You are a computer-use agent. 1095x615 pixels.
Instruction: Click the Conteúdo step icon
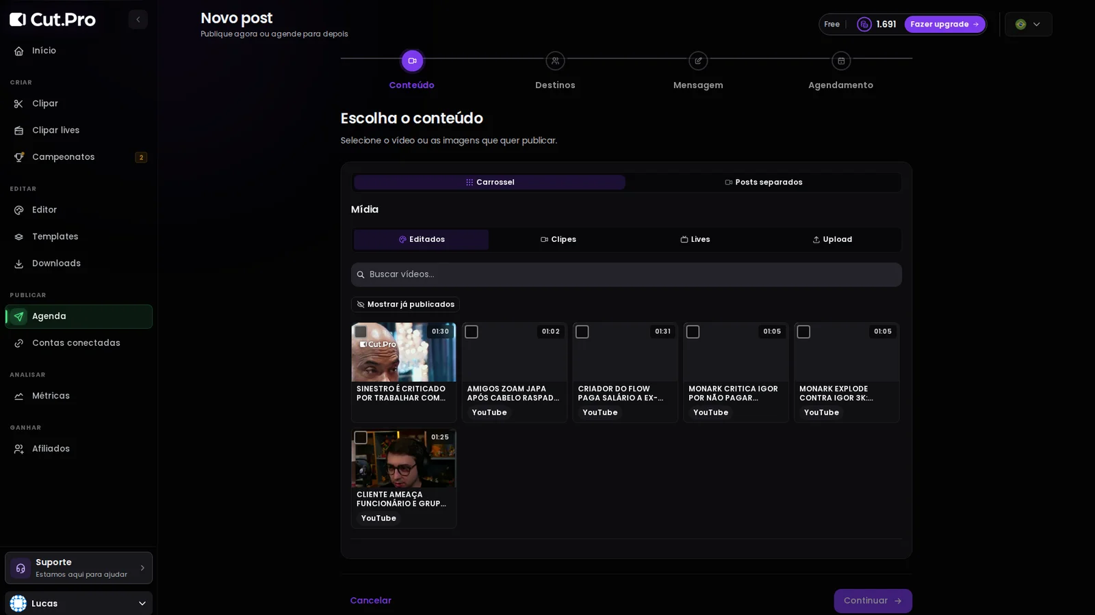412,61
